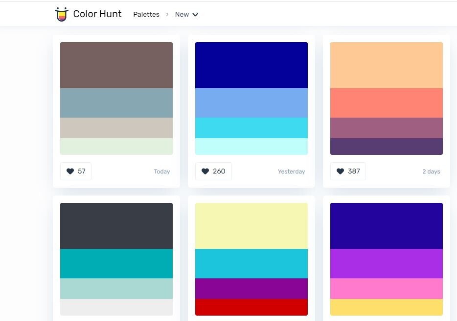
Task: Click the Color Hunt logo icon
Action: (x=62, y=14)
